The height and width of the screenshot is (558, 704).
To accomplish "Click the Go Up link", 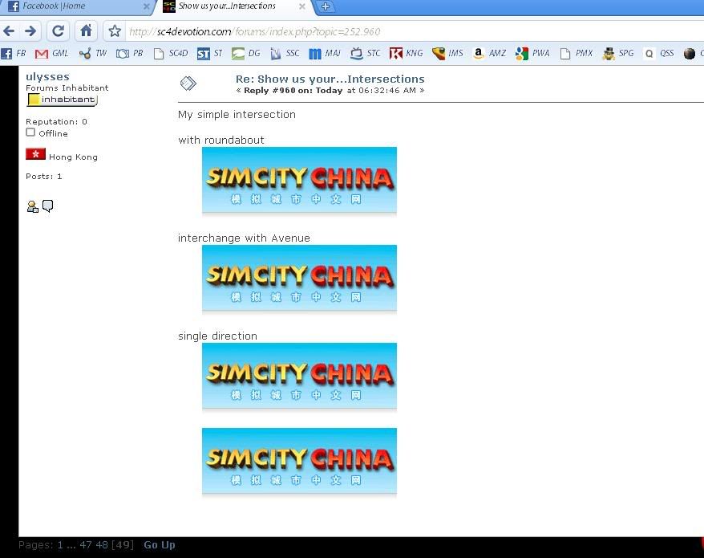I will pos(160,545).
